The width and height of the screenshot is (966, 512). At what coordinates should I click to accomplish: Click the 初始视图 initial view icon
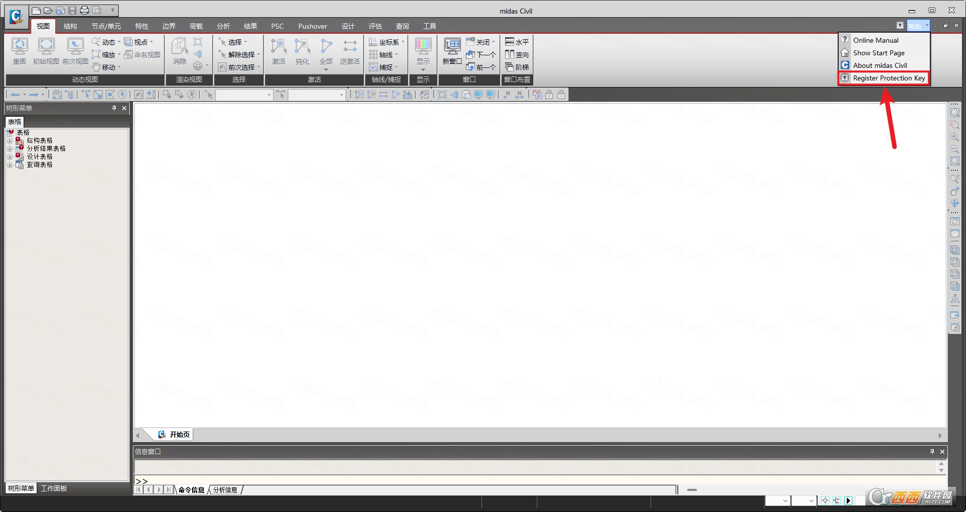(46, 51)
